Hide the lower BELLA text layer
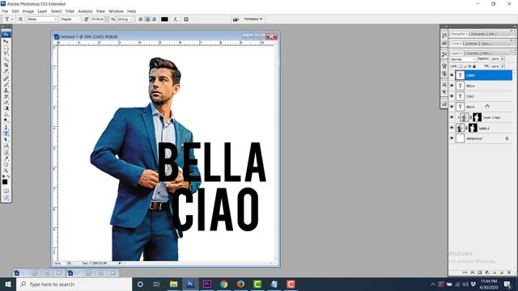The height and width of the screenshot is (291, 518). tap(452, 107)
